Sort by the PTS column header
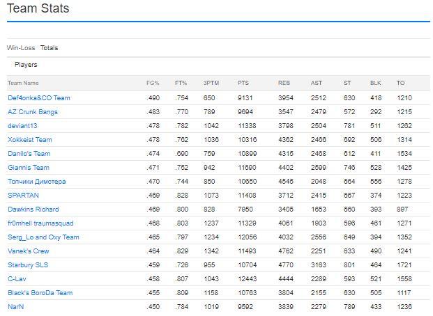This screenshot has height=316, width=433. [243, 83]
